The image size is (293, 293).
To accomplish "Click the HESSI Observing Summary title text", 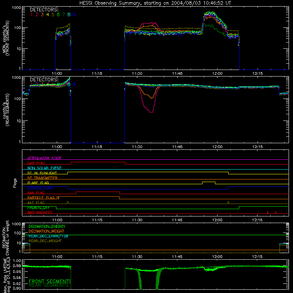I will (155, 3).
